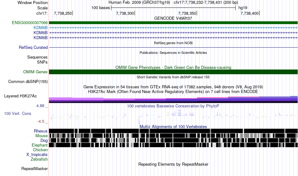This screenshot has width=298, height=176.
Task: Open the RefSeq genes from NCBI title
Action: (x=173, y=43)
